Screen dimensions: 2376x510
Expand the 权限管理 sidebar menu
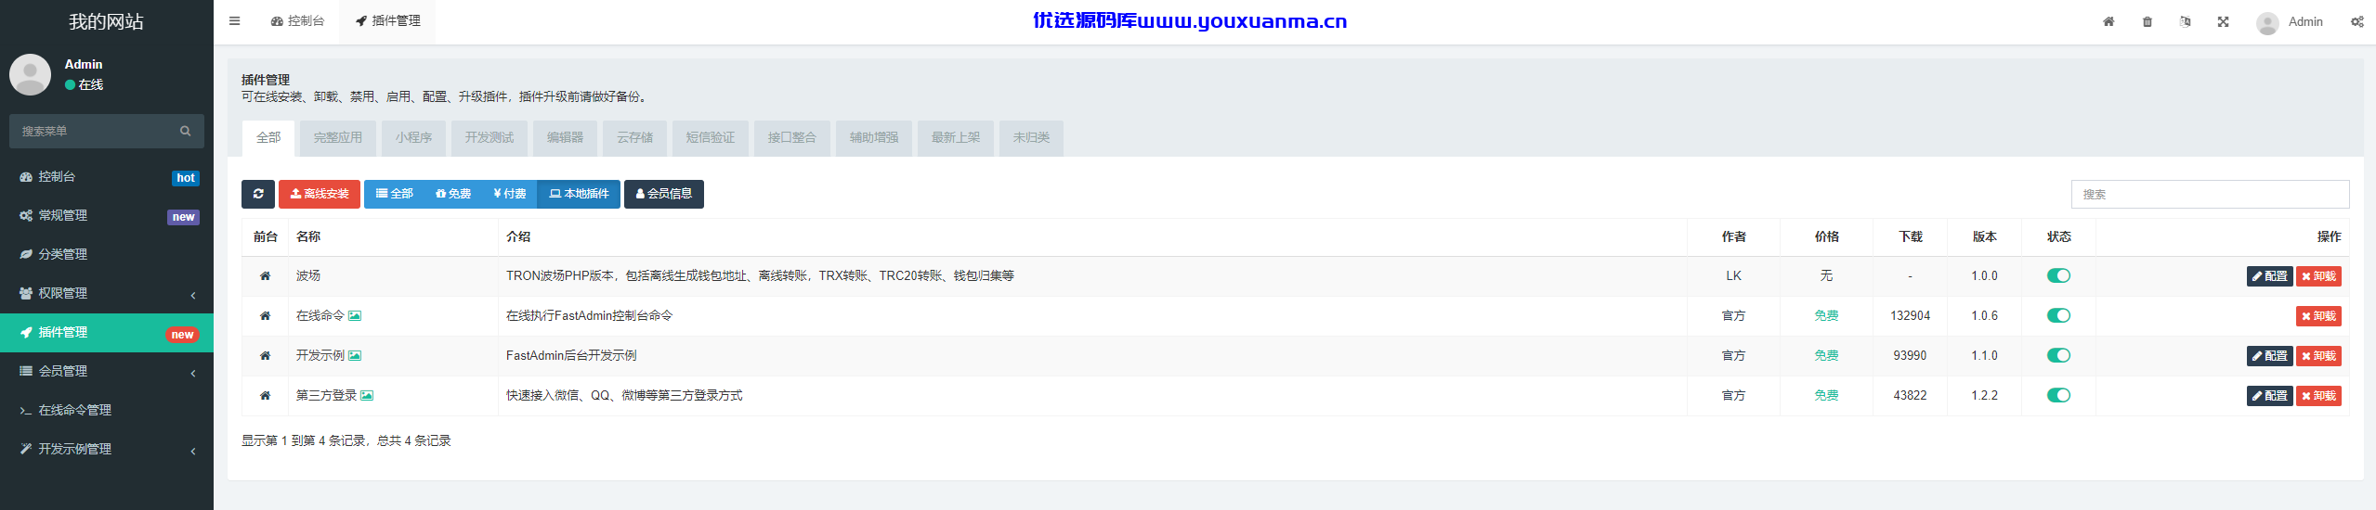[x=107, y=293]
